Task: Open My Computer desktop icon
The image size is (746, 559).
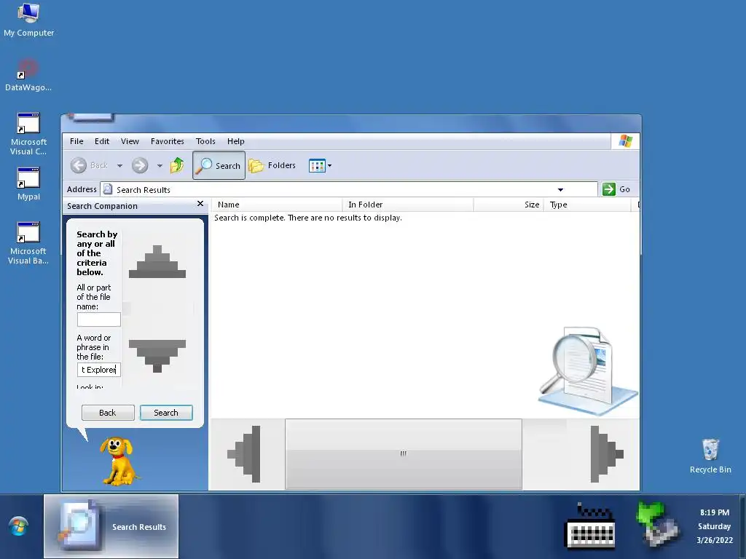Action: (28, 20)
